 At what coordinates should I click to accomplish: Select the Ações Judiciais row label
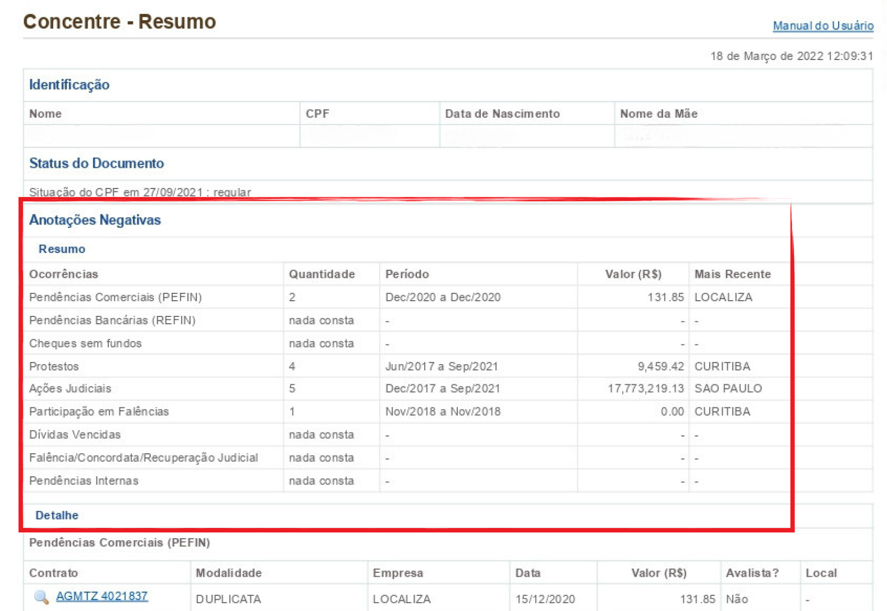point(70,388)
